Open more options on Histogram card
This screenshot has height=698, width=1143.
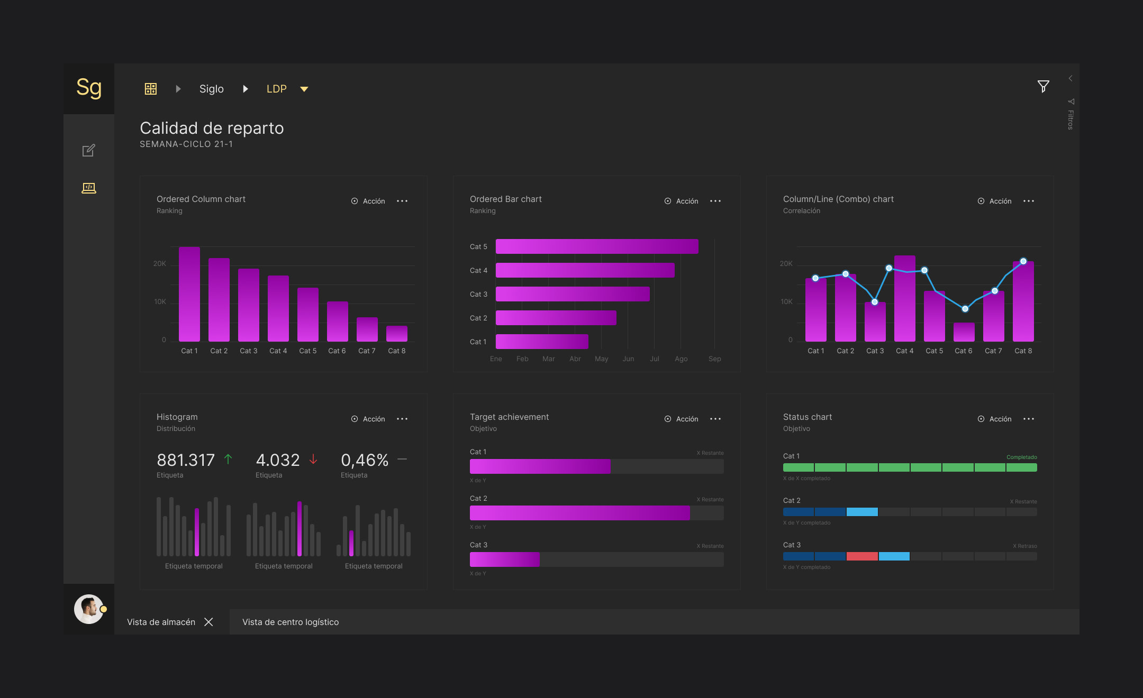[x=402, y=419]
